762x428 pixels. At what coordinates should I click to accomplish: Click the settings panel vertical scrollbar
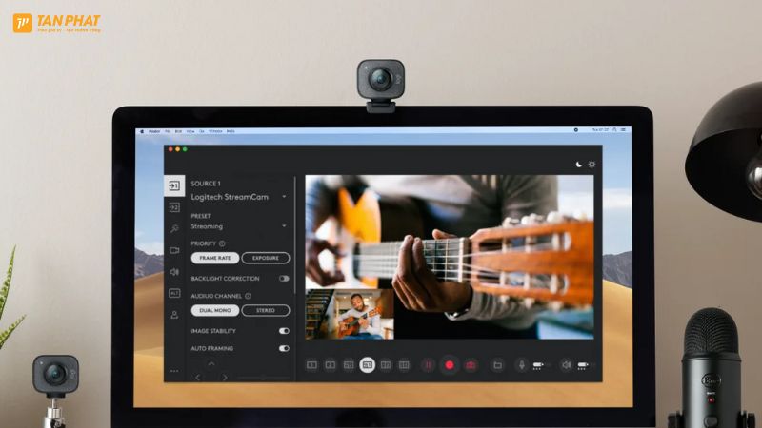pos(294,235)
